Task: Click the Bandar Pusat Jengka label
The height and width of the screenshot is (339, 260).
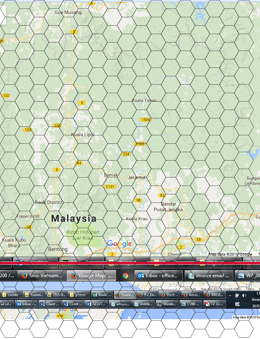Action: coord(168,207)
